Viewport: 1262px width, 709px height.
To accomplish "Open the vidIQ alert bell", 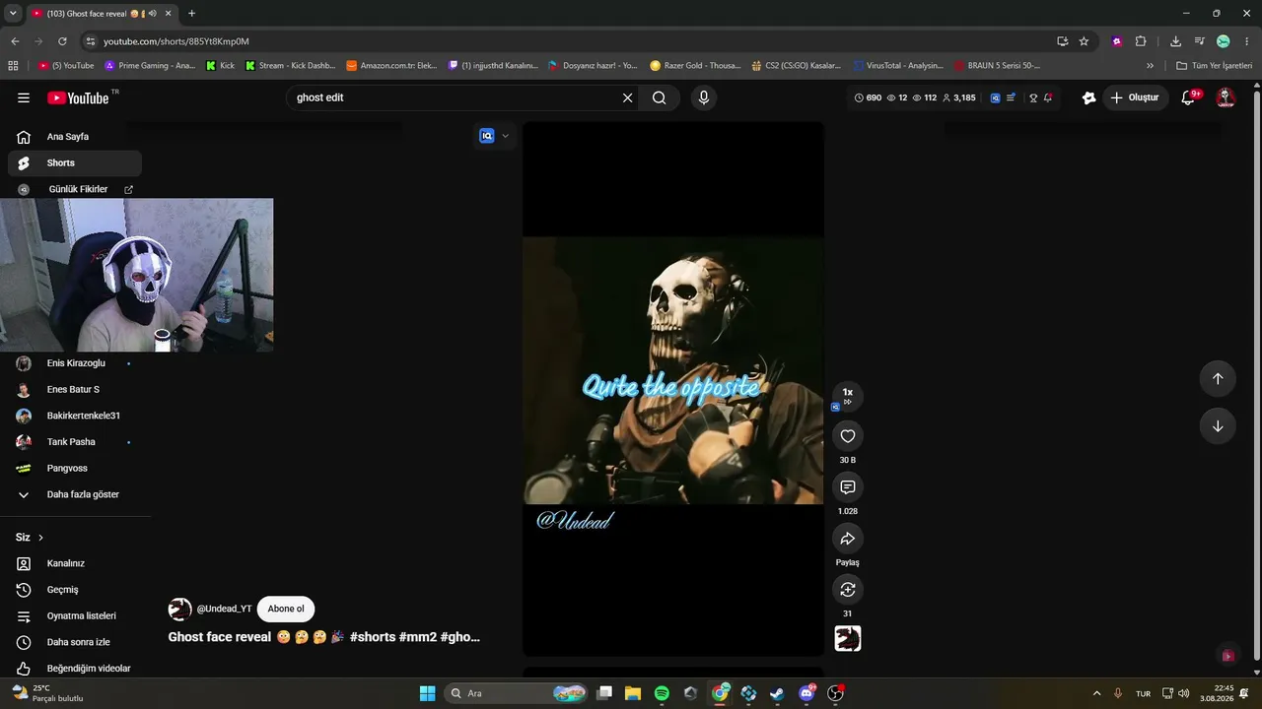I will click(x=1048, y=98).
